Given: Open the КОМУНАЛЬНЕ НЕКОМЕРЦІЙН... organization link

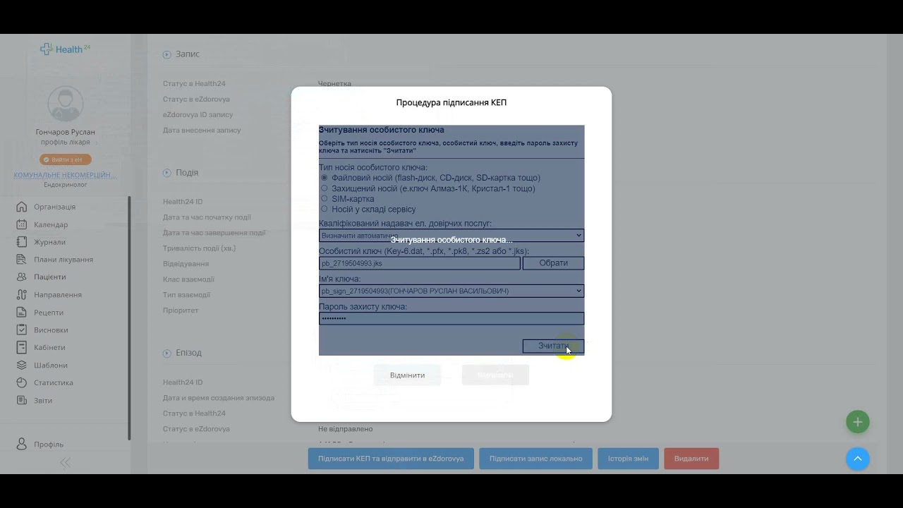Looking at the screenshot, I should [65, 175].
